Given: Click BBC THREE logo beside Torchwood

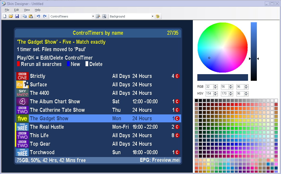Looking at the screenshot, I should point(22,152).
